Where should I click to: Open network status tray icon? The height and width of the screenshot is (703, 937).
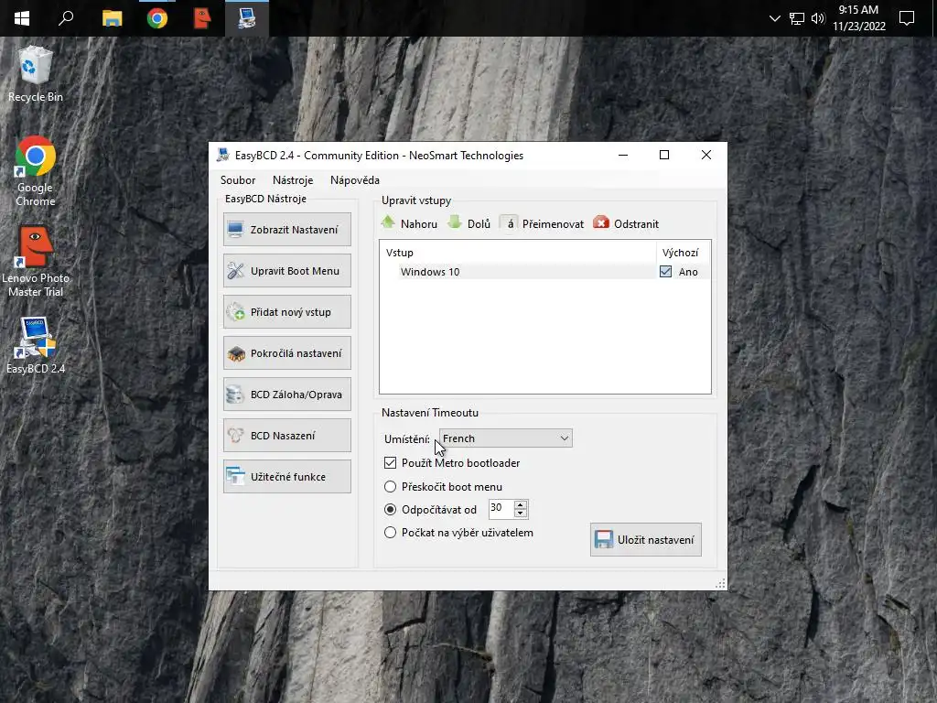[x=797, y=18]
